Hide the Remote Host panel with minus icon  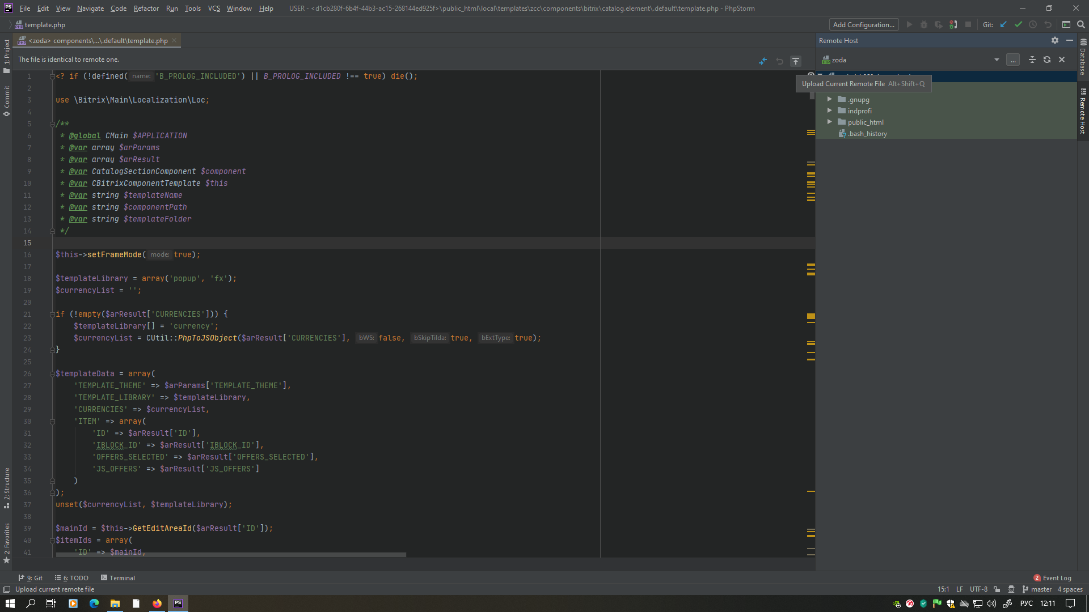1070,40
